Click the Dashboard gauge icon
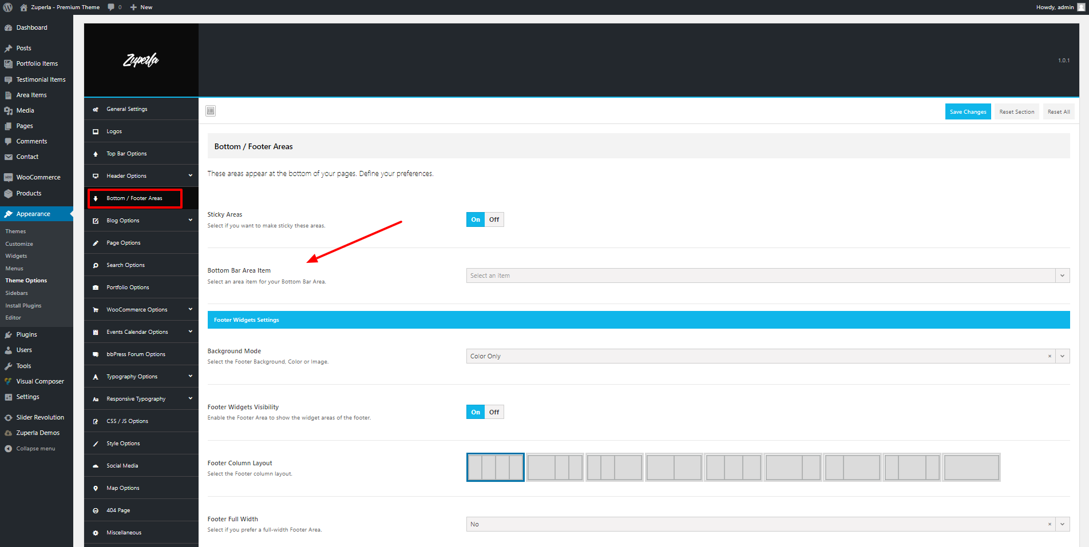Screen dimensions: 1089x547 (x=8, y=27)
